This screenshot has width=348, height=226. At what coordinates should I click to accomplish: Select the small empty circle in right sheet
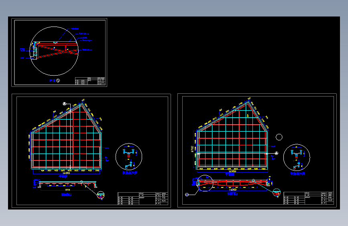click(x=279, y=137)
